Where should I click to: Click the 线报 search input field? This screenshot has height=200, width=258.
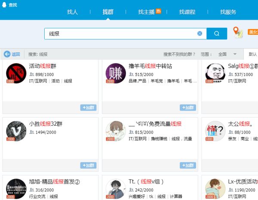(x=120, y=33)
